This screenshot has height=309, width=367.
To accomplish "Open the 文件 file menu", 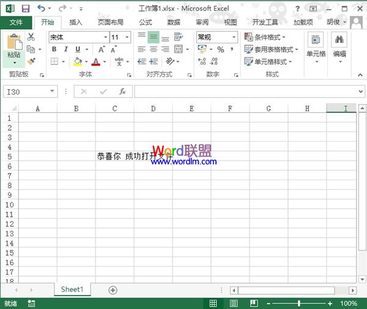I will pyautogui.click(x=16, y=23).
